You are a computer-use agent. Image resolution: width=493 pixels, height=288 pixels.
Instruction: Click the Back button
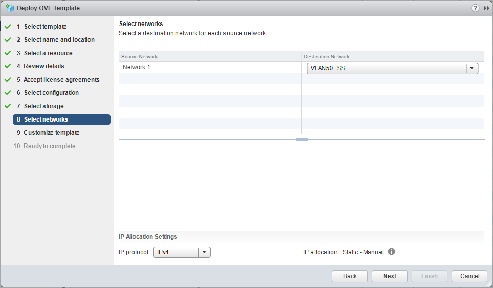point(350,276)
